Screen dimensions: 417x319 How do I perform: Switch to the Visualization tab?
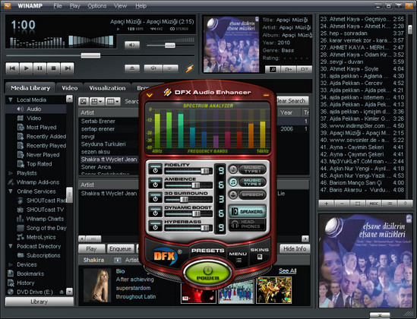tap(107, 88)
